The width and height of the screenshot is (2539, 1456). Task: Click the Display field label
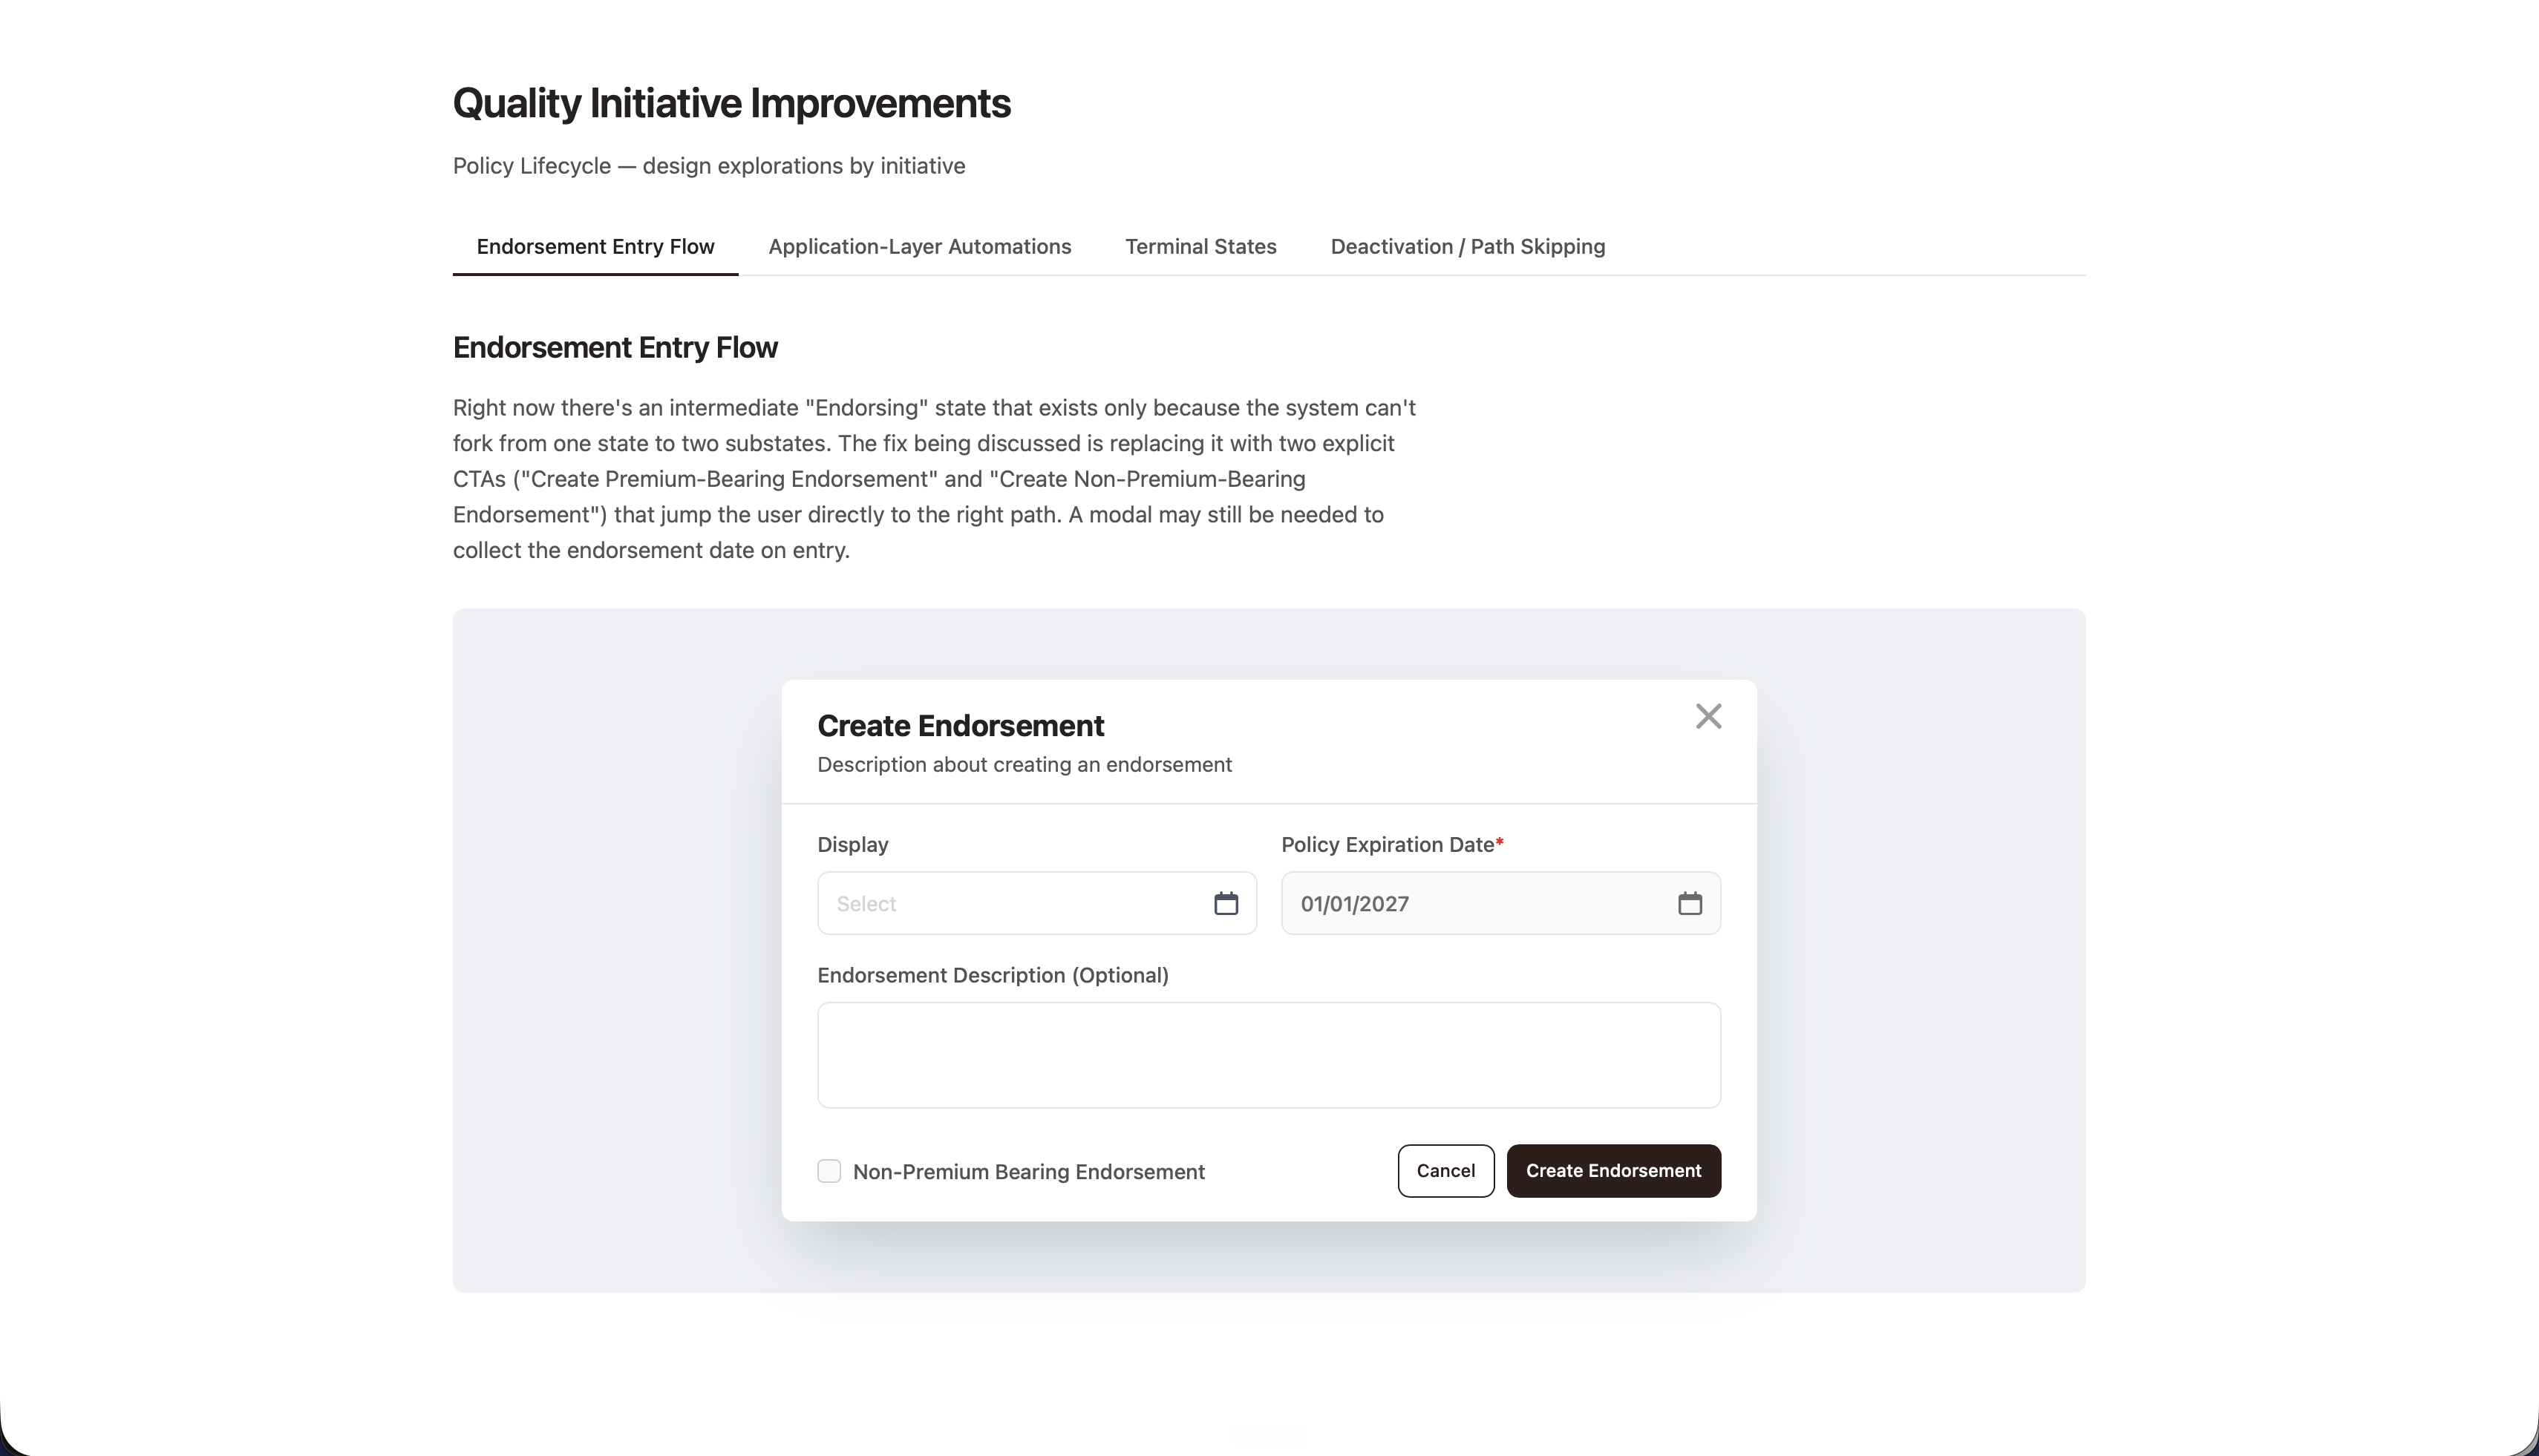pos(852,845)
